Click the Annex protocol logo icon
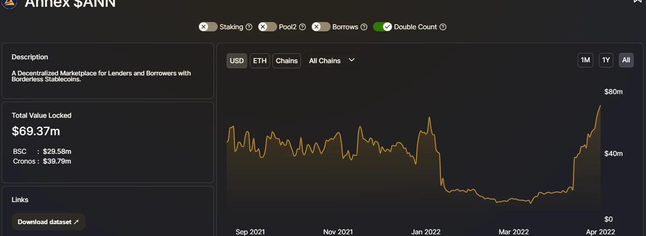The image size is (646, 236). click(x=9, y=3)
